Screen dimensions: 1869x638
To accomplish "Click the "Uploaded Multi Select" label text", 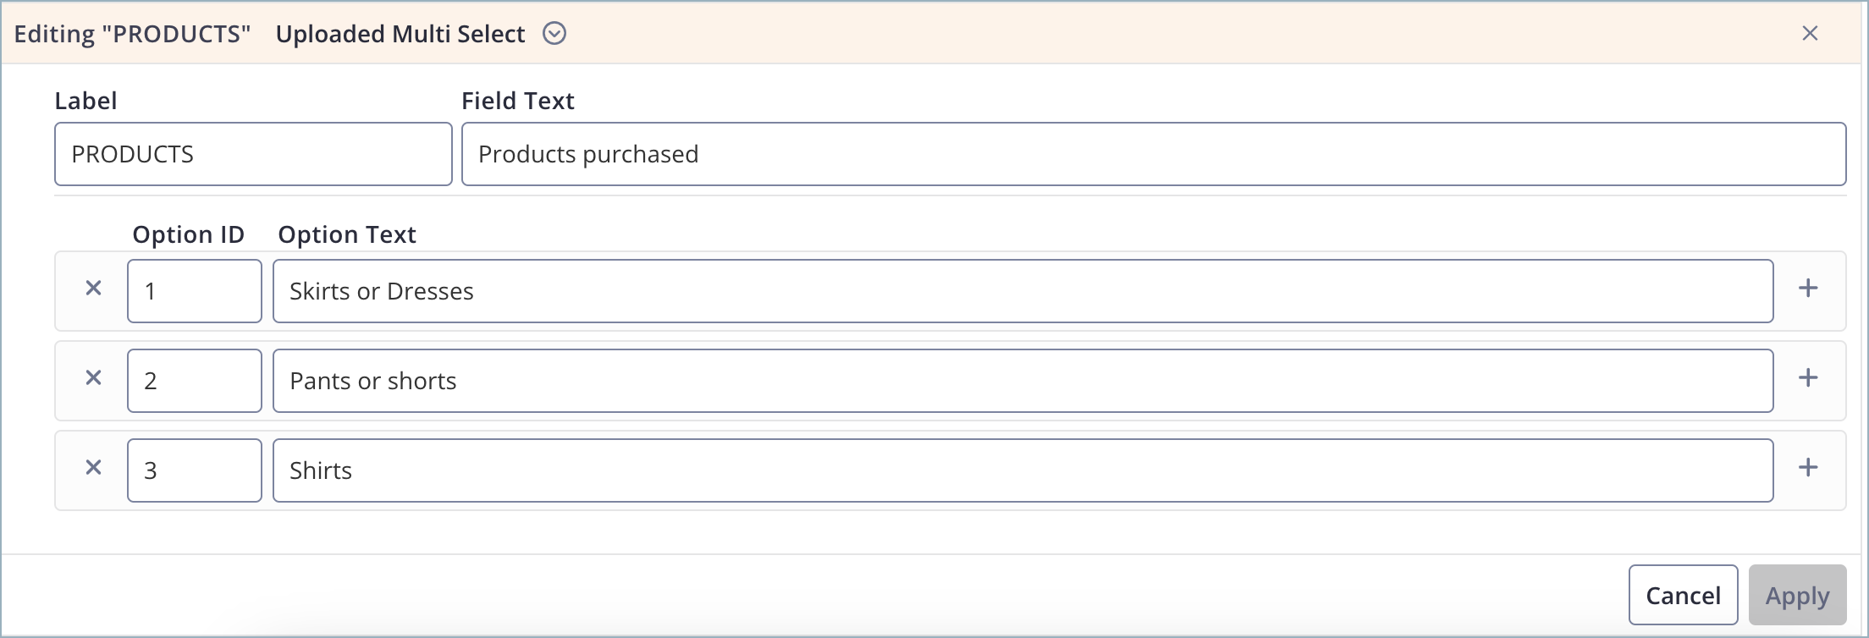I will [400, 34].
